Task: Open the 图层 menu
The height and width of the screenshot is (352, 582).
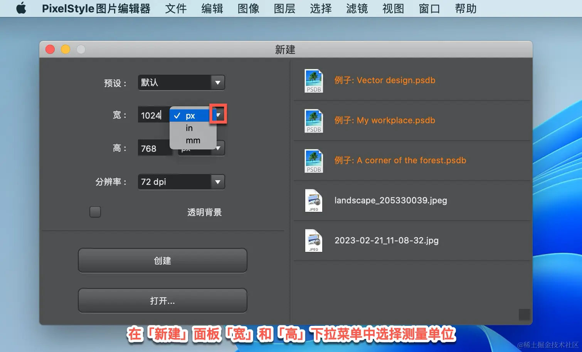Action: coord(284,8)
